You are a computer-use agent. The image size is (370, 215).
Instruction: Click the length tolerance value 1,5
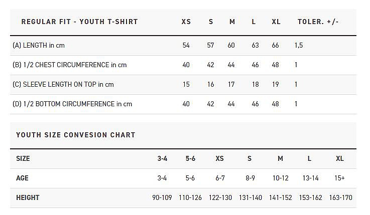[x=299, y=46]
